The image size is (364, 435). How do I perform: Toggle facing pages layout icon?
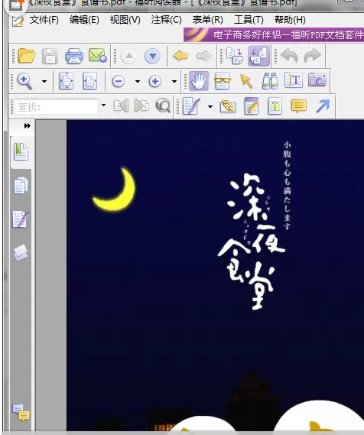pyautogui.click(x=258, y=56)
